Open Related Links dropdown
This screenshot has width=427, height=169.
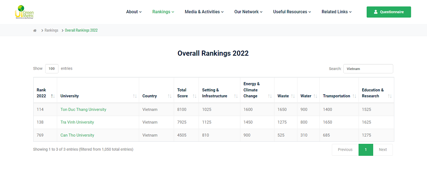[336, 12]
